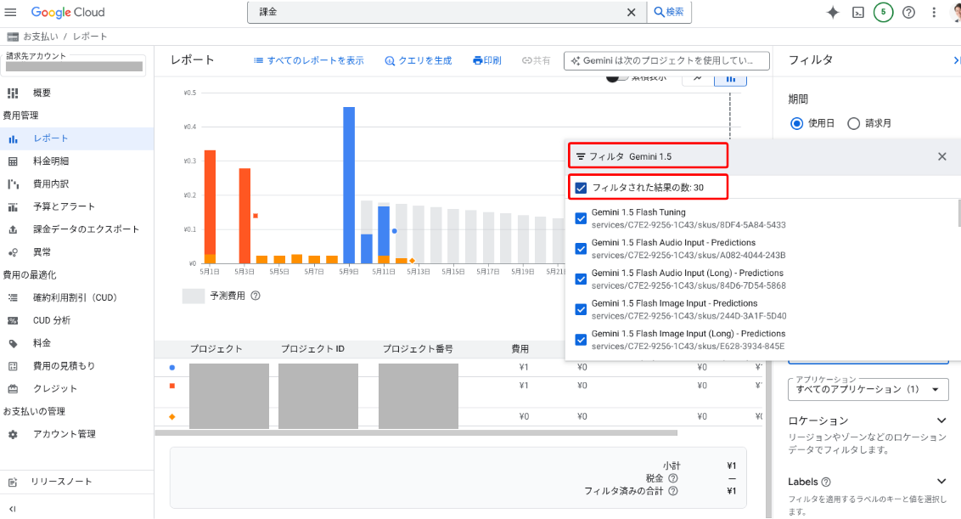Click the help icon next to フィルタ済みの合計
The height and width of the screenshot is (519, 961).
[673, 491]
